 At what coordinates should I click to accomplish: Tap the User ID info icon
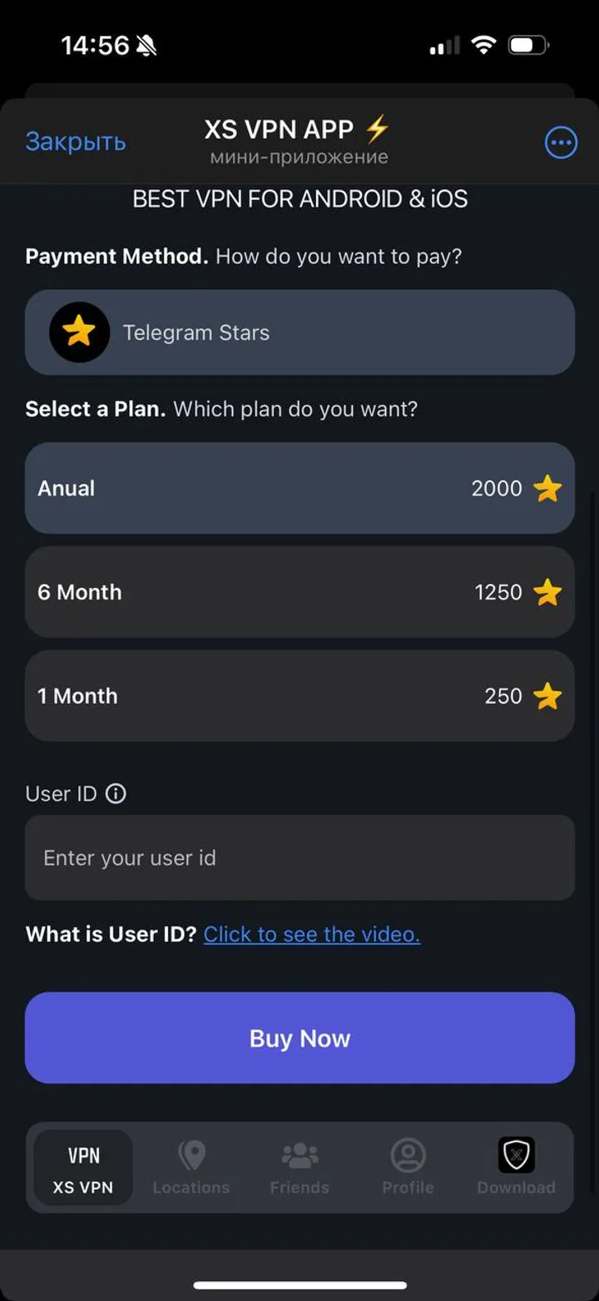point(116,794)
